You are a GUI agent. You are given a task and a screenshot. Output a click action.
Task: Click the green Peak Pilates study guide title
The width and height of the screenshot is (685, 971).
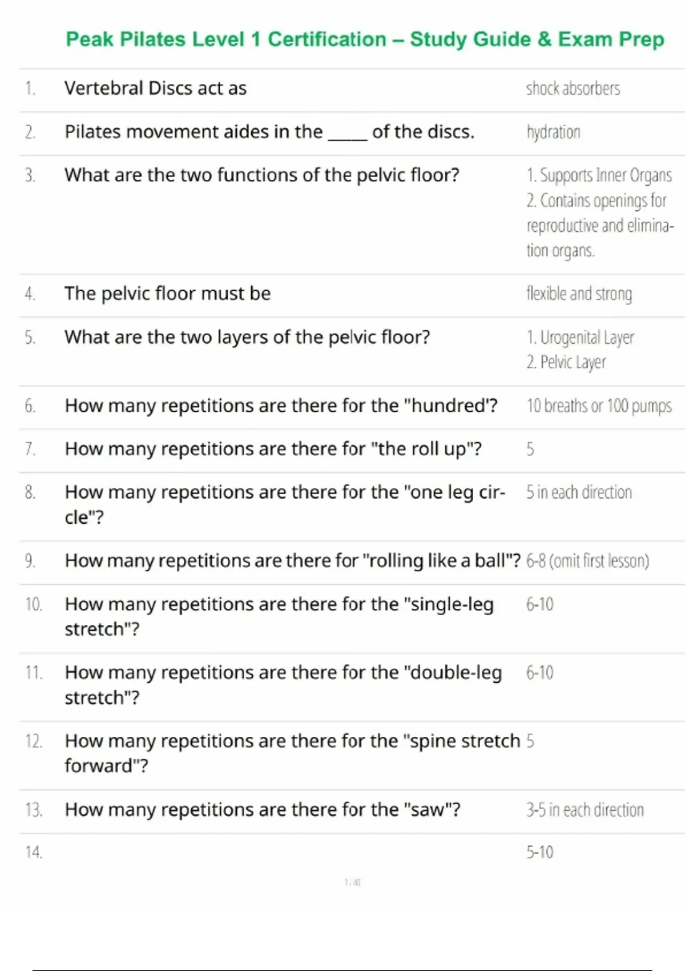click(x=365, y=39)
